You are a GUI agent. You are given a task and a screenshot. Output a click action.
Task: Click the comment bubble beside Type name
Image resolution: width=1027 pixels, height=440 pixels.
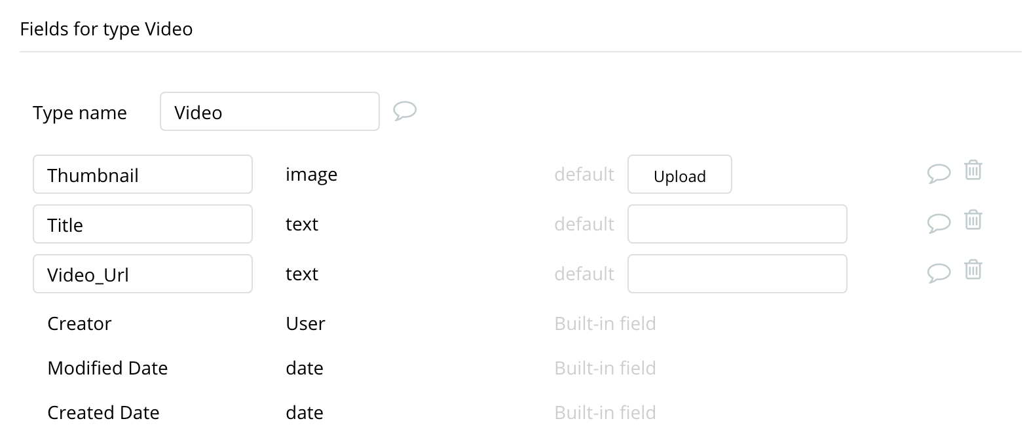(404, 111)
